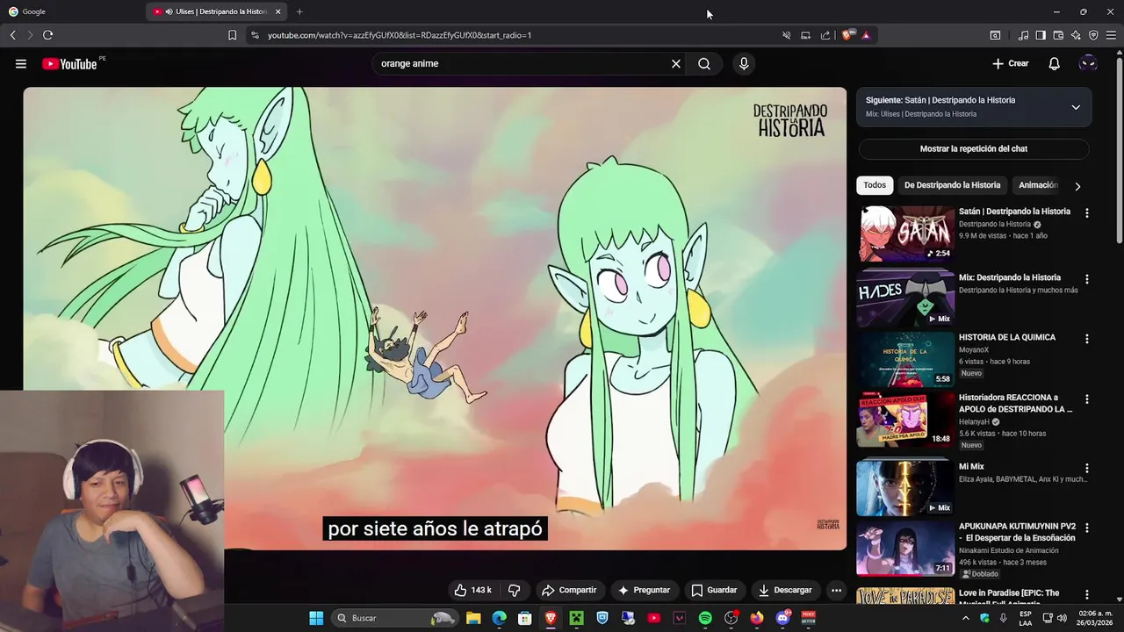Open the Brave VPN shield icon
Viewport: 1124px width, 632px height.
[1093, 35]
